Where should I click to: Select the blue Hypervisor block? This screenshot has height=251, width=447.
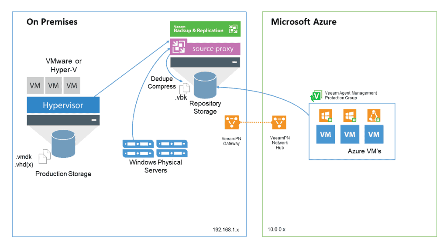pos(63,105)
